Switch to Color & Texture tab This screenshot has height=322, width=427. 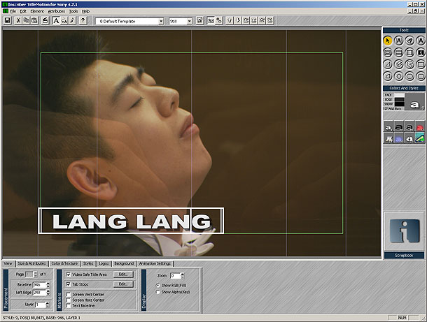pyautogui.click(x=64, y=263)
